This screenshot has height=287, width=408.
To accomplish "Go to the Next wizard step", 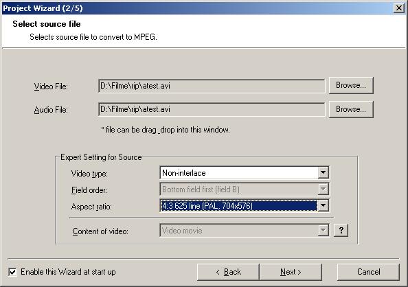I will coord(291,272).
